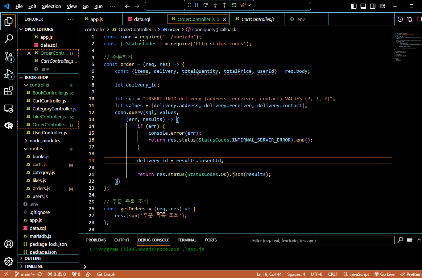Switch to Output panel tab

[122, 240]
